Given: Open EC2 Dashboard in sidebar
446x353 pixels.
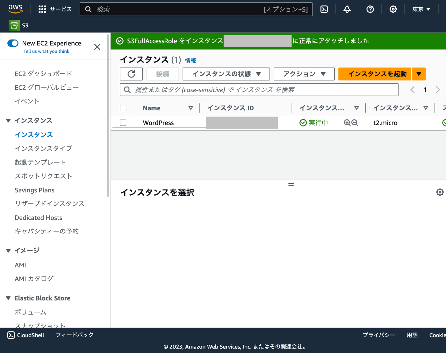Looking at the screenshot, I should click(x=43, y=74).
